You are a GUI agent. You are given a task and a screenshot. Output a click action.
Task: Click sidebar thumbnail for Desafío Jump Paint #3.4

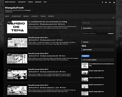point(85,93)
